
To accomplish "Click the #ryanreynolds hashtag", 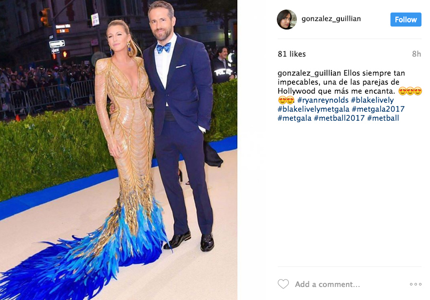I will click(x=323, y=100).
